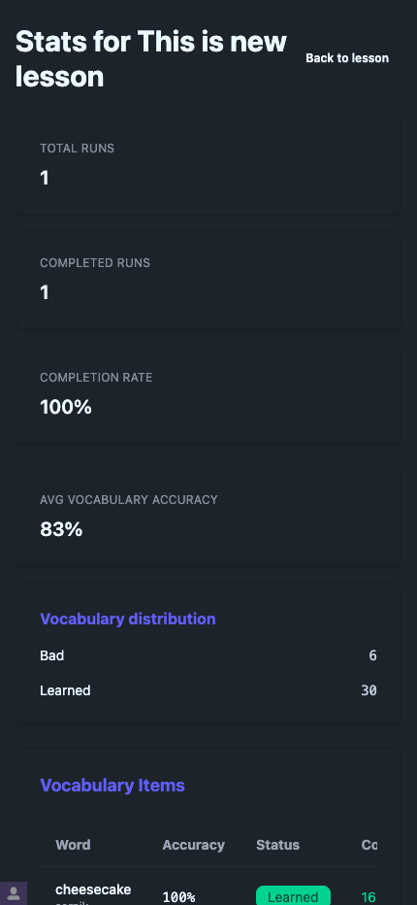Select the cheesecake vocabulary word

click(x=93, y=889)
